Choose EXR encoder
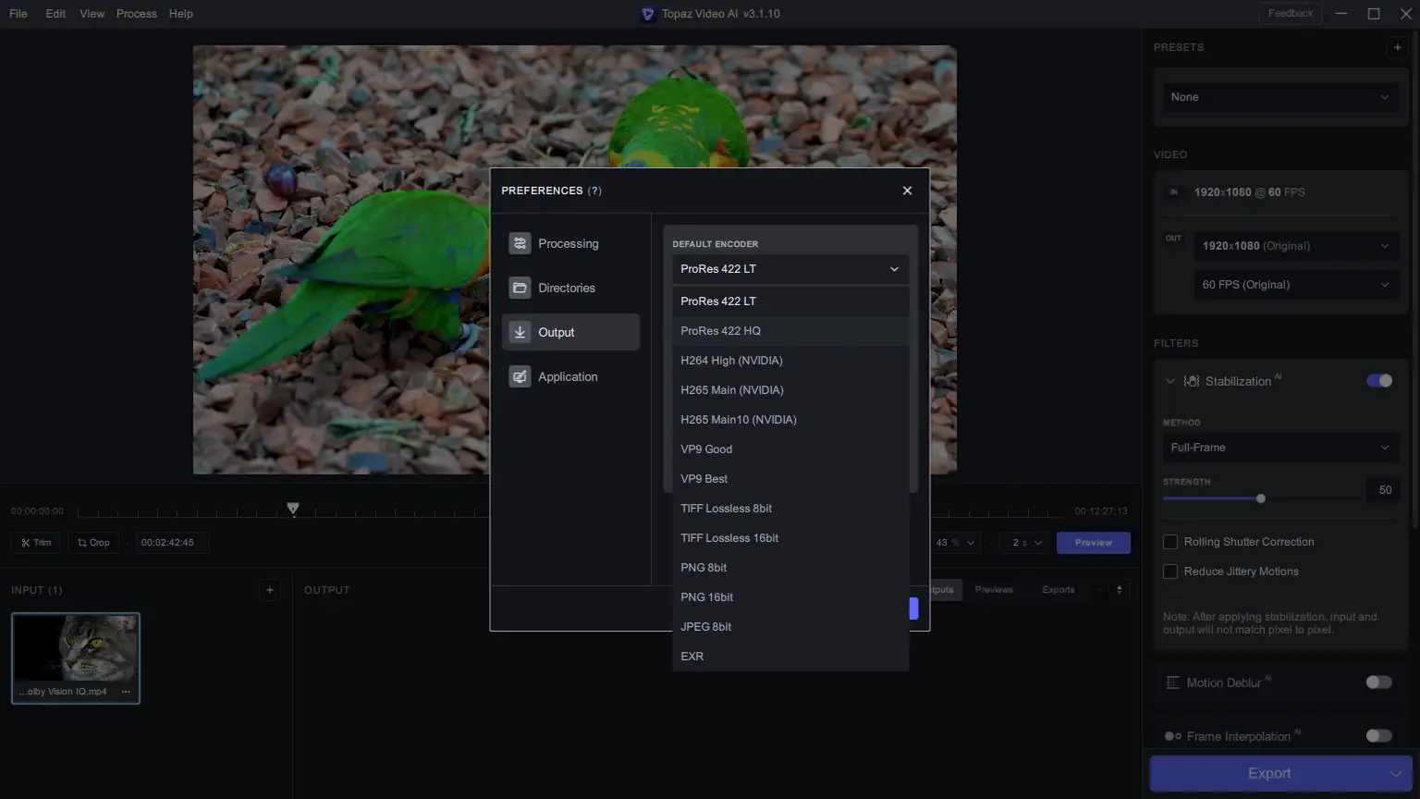Viewport: 1420px width, 799px height. [x=790, y=657]
